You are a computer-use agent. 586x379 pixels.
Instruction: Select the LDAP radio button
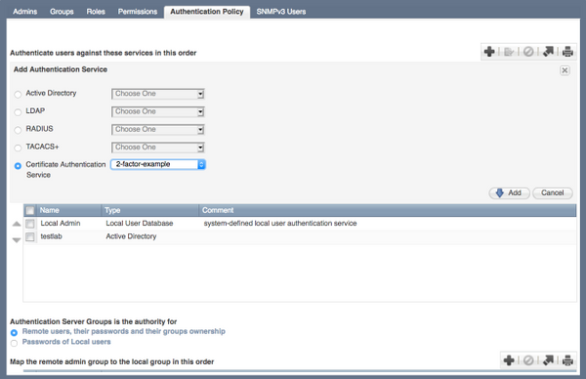click(x=18, y=112)
